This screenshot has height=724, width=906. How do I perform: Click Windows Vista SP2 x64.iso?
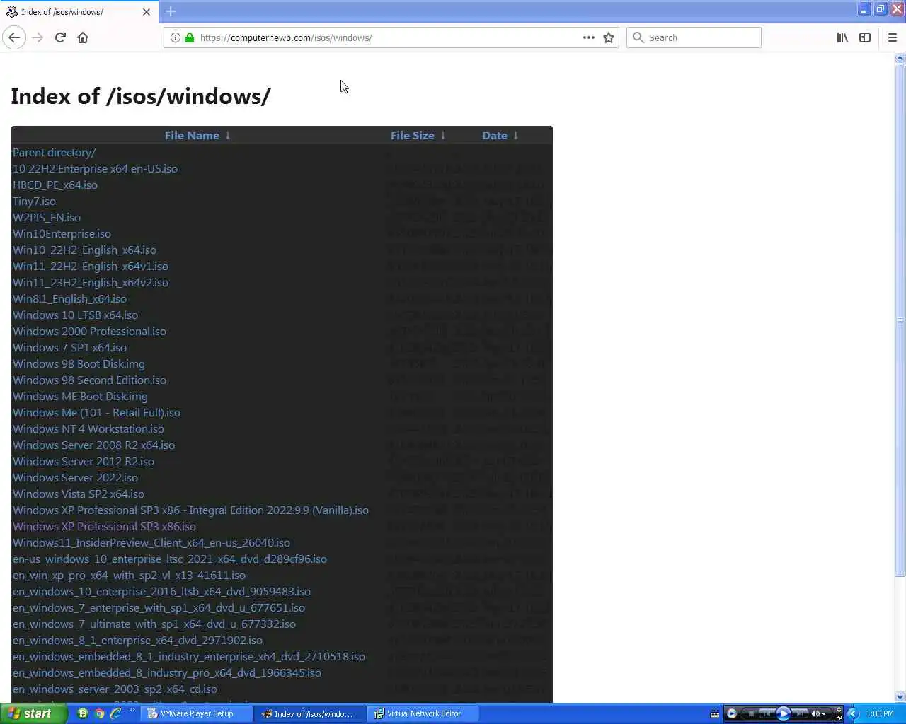(x=79, y=494)
